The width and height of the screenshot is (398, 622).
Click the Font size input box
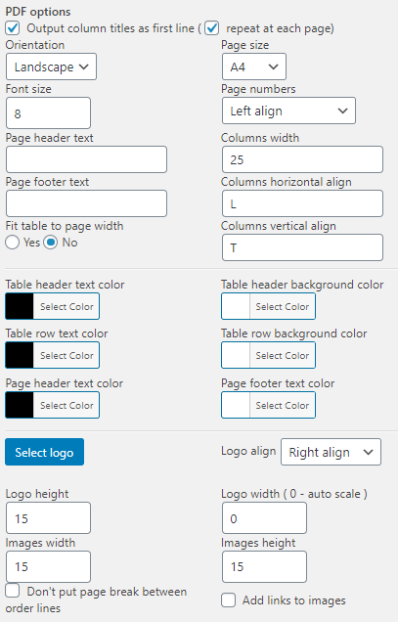pos(49,113)
